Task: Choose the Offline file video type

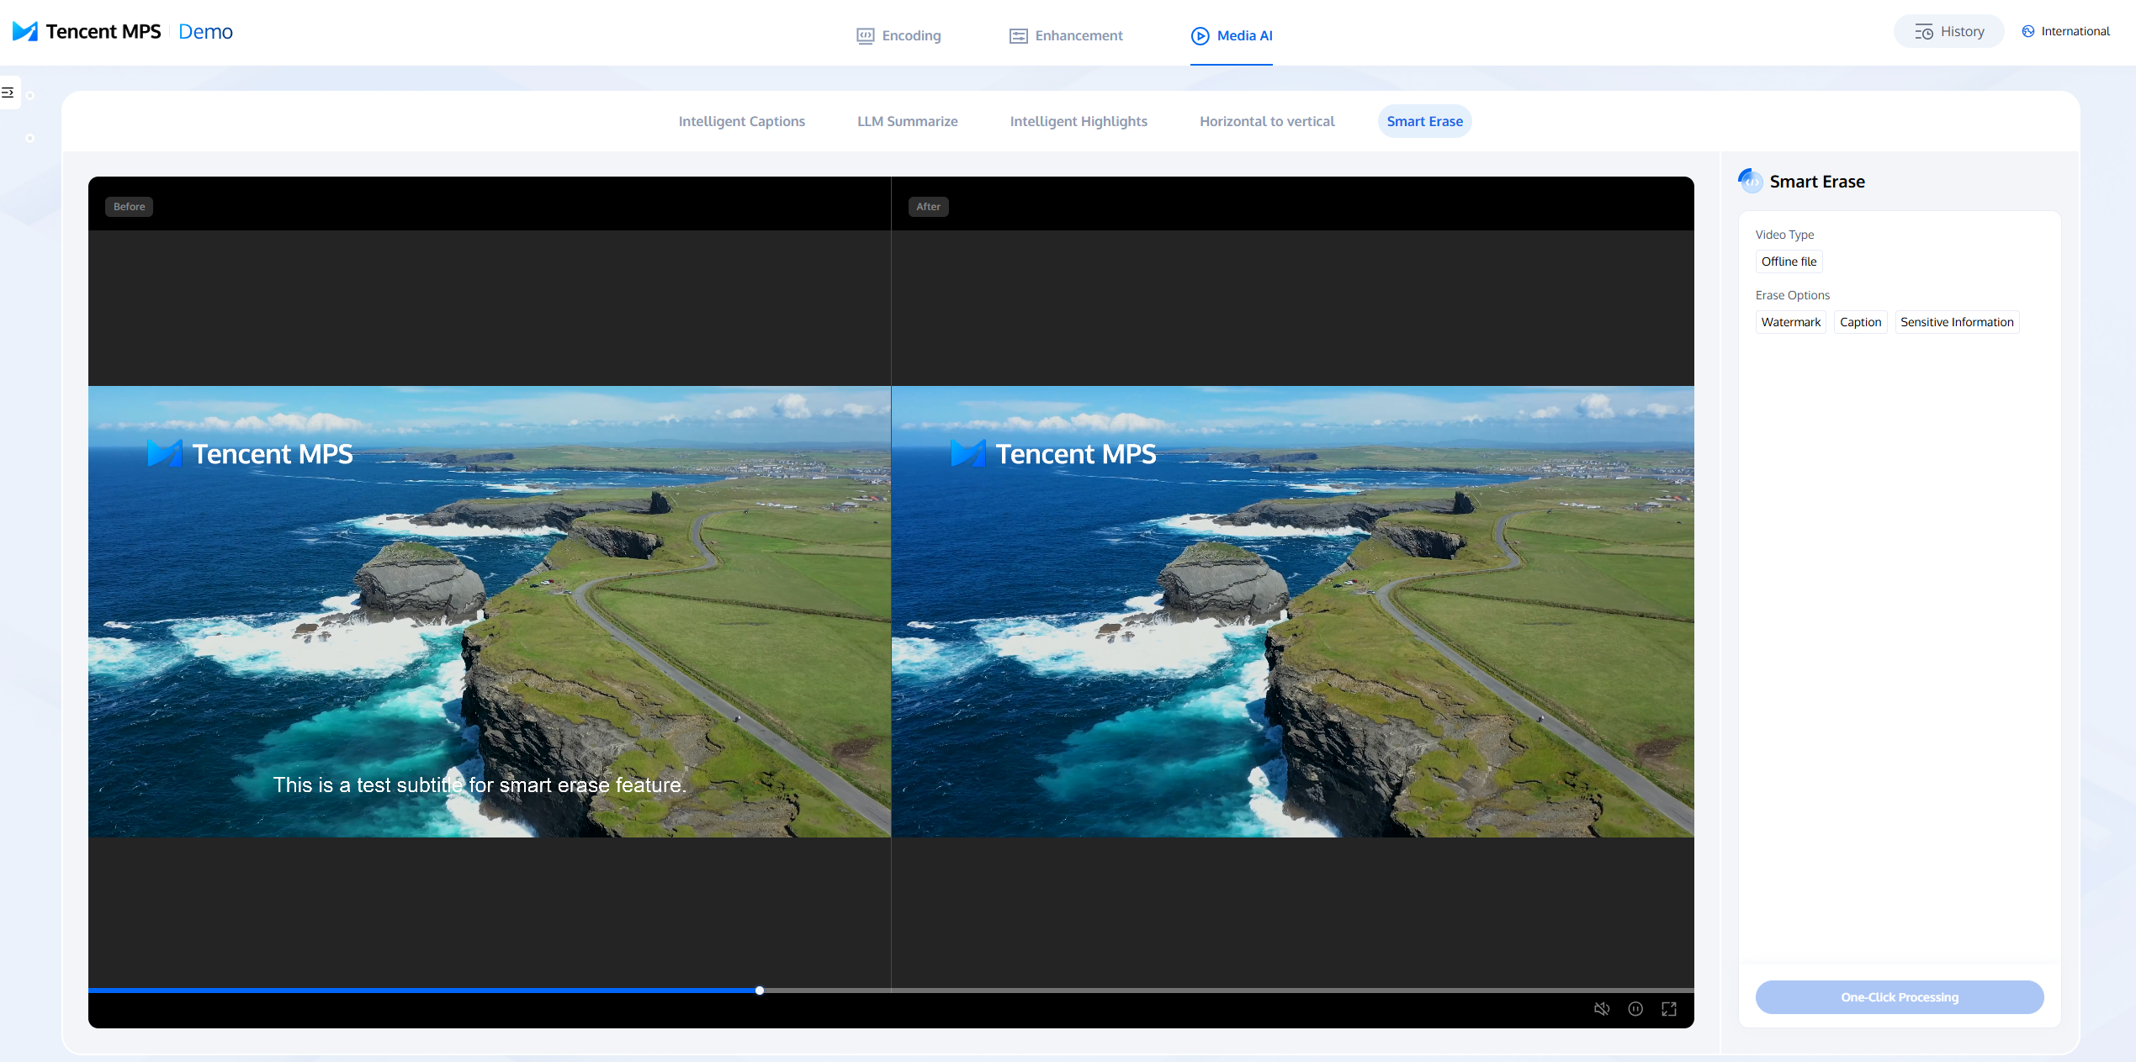Action: pos(1789,262)
